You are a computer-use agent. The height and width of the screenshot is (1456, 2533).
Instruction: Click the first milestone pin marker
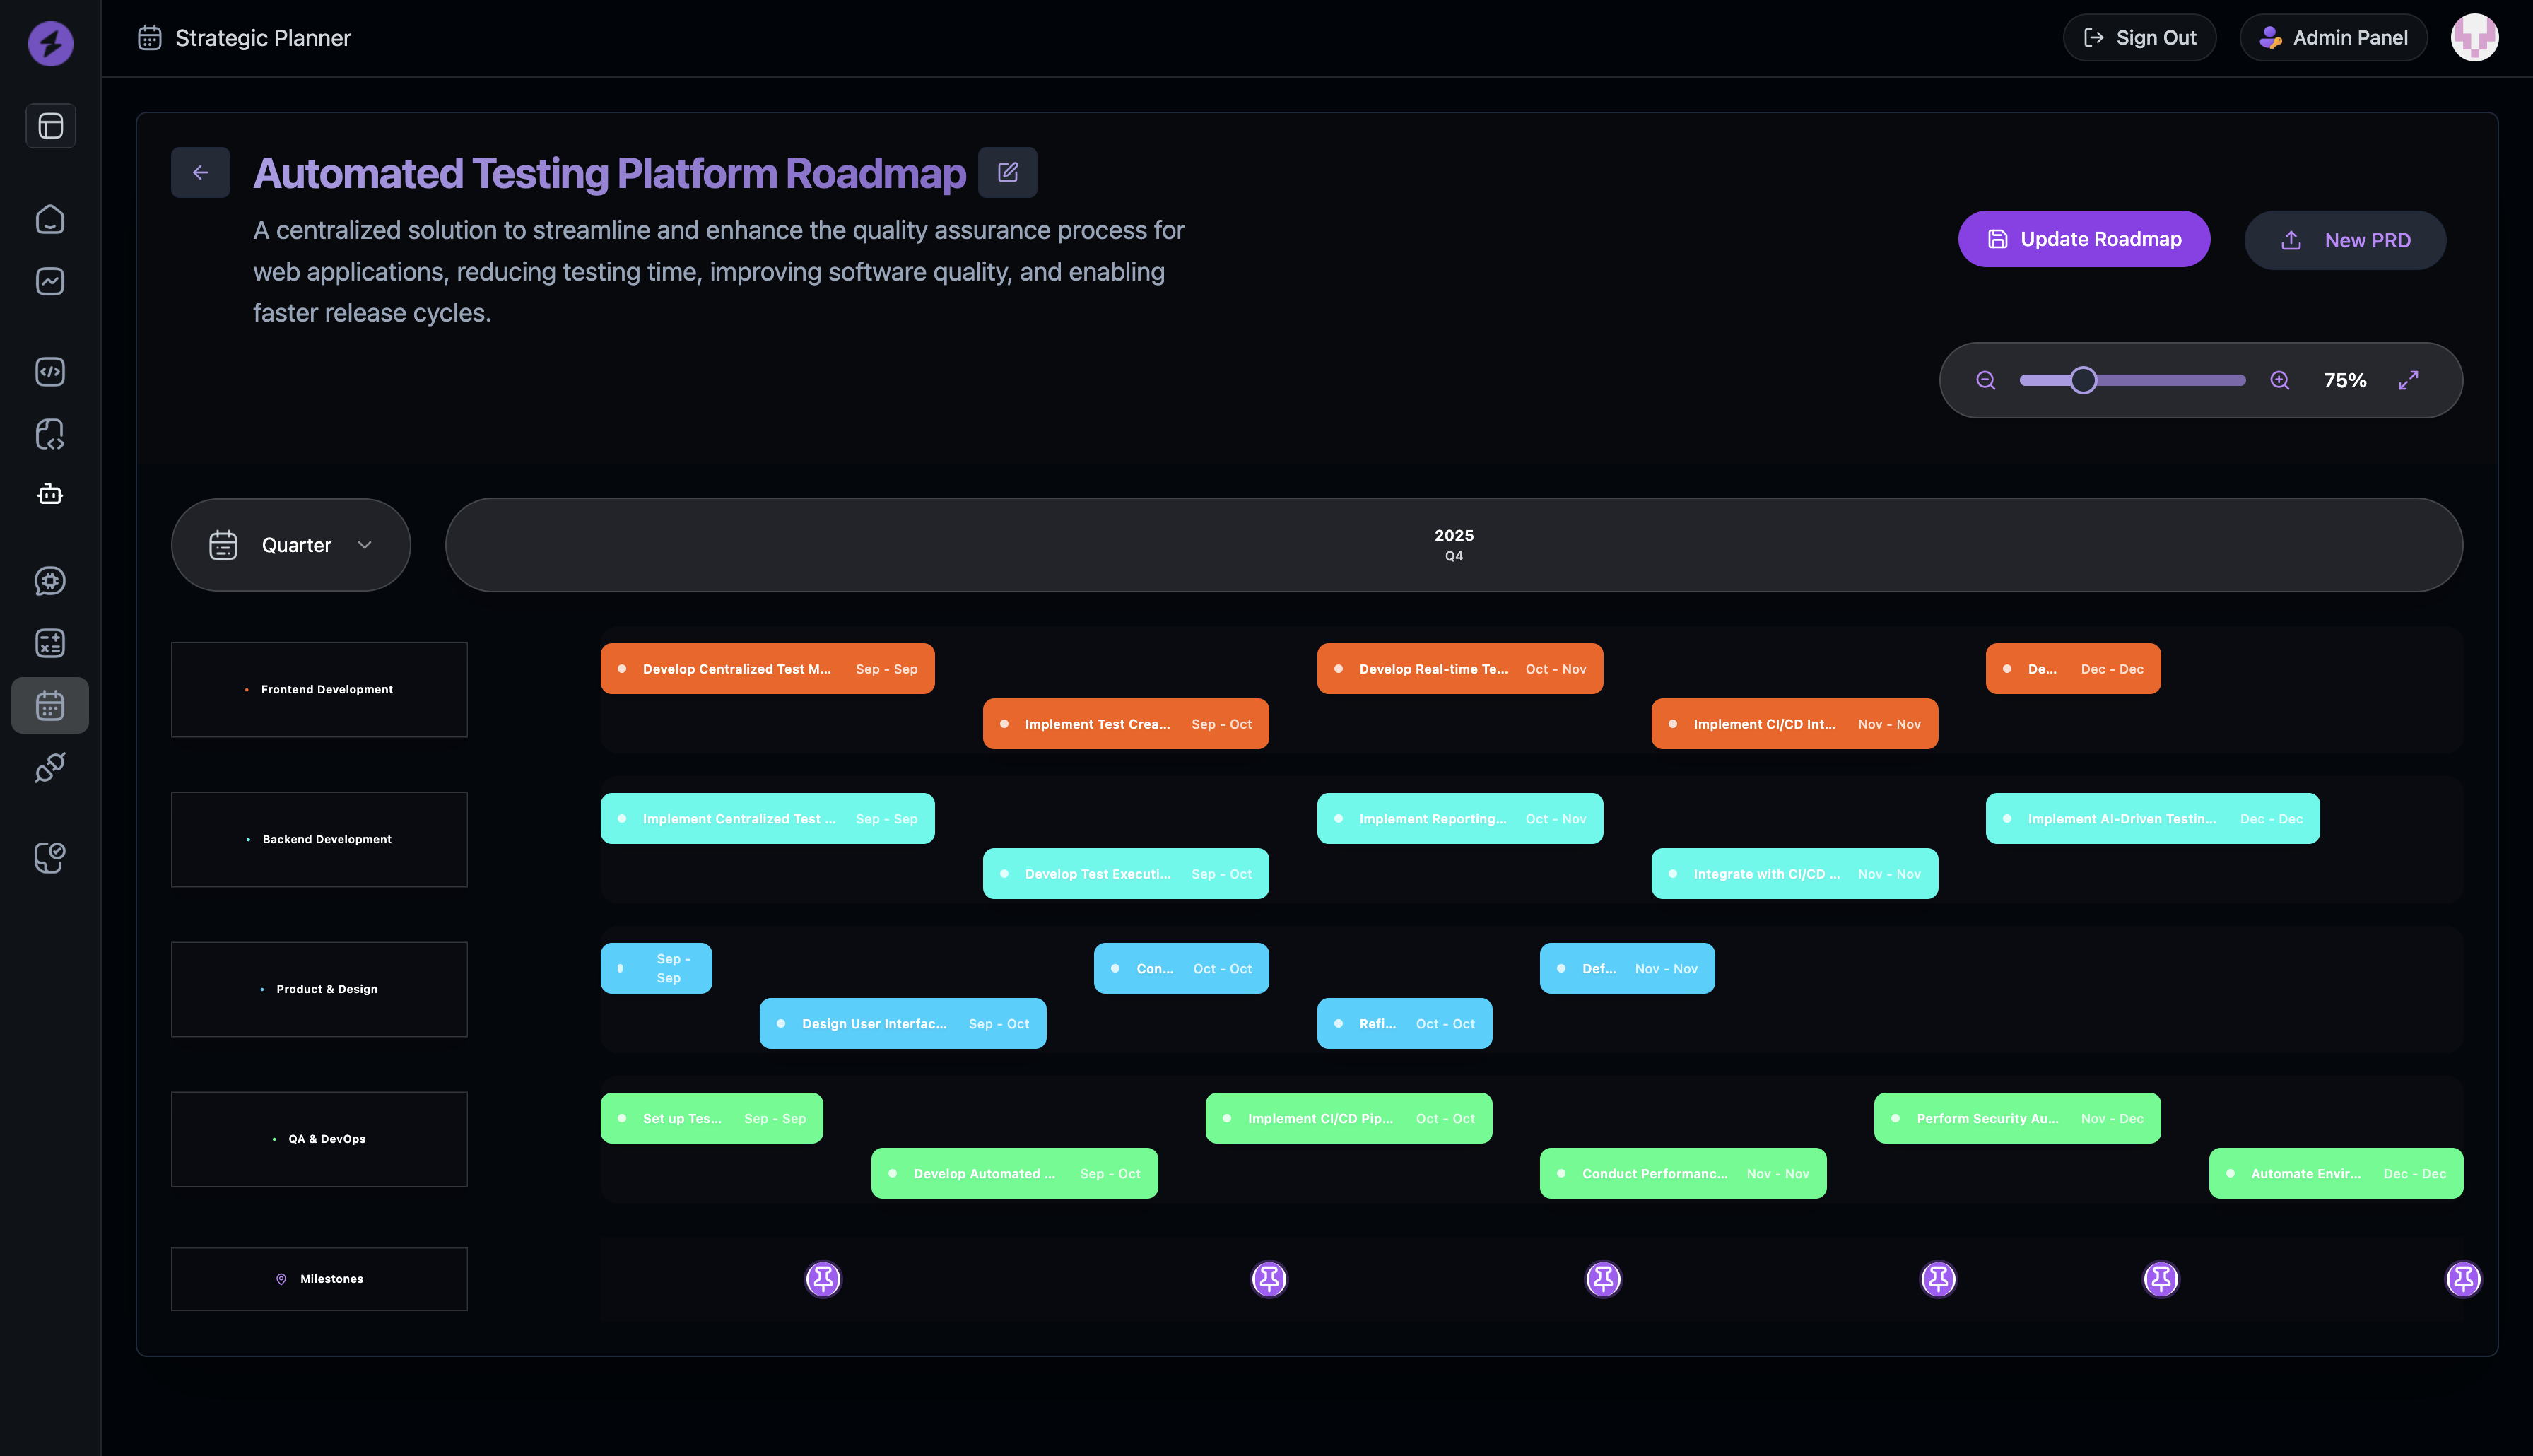pyautogui.click(x=823, y=1278)
